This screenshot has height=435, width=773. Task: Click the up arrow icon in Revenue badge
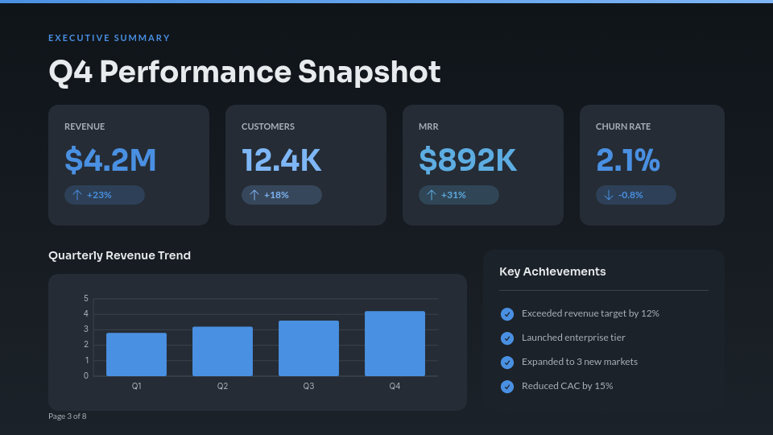(77, 195)
